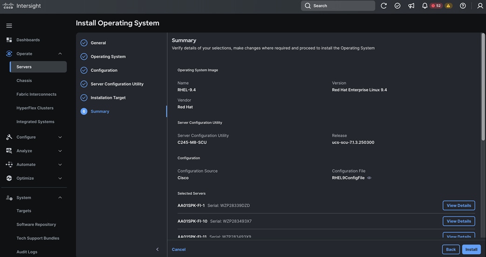Click serial WZP28339DZD text
This screenshot has height=257, width=486.
coord(228,205)
